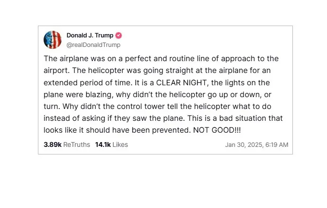327x208 pixels.
Task: Click the phrase "extended period of time"
Action: coord(86,82)
